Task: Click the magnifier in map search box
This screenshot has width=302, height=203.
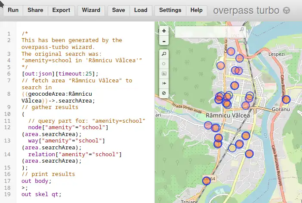Action: coord(242,30)
